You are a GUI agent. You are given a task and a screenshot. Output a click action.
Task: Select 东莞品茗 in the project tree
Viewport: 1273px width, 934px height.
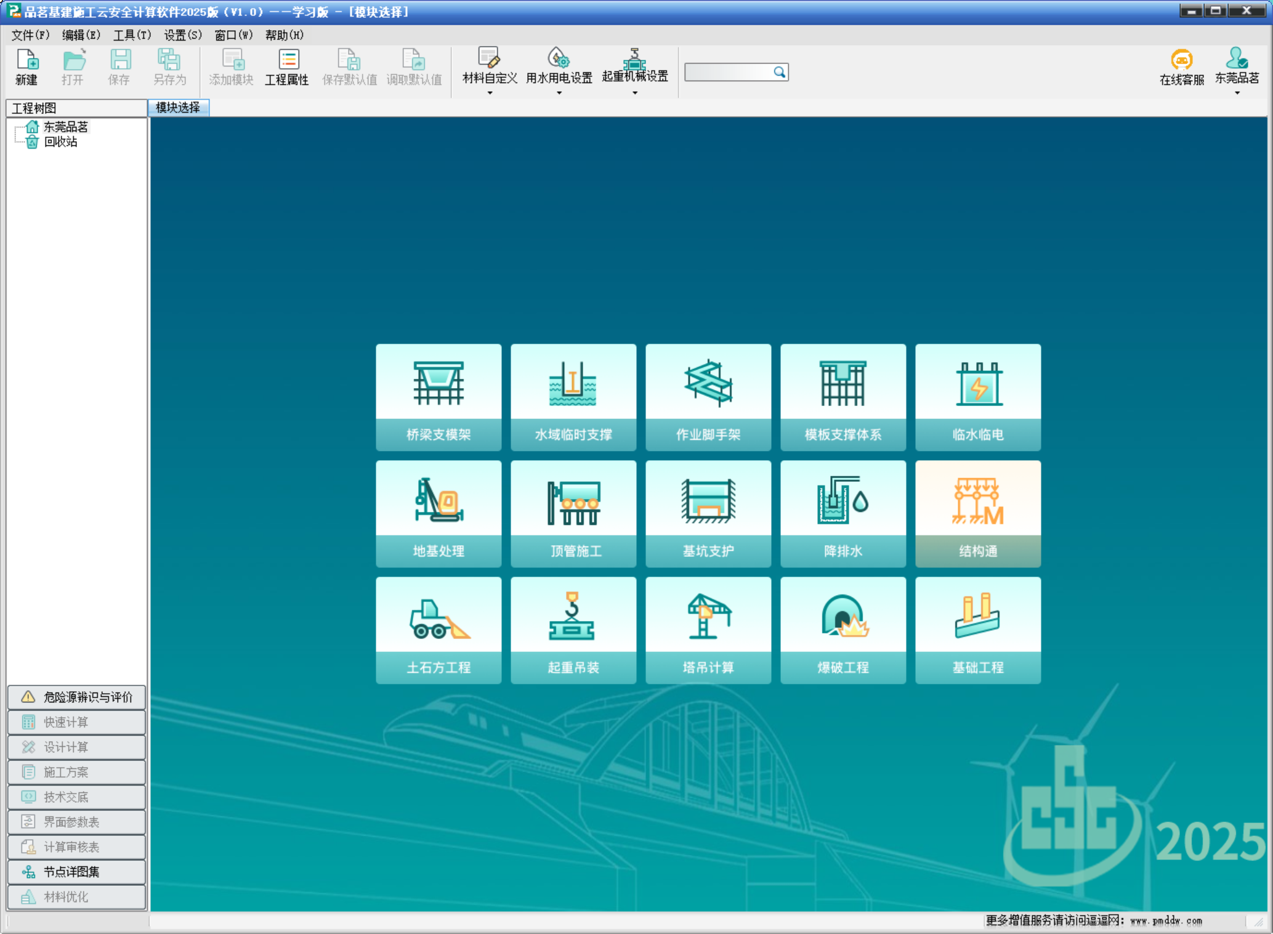pyautogui.click(x=66, y=127)
